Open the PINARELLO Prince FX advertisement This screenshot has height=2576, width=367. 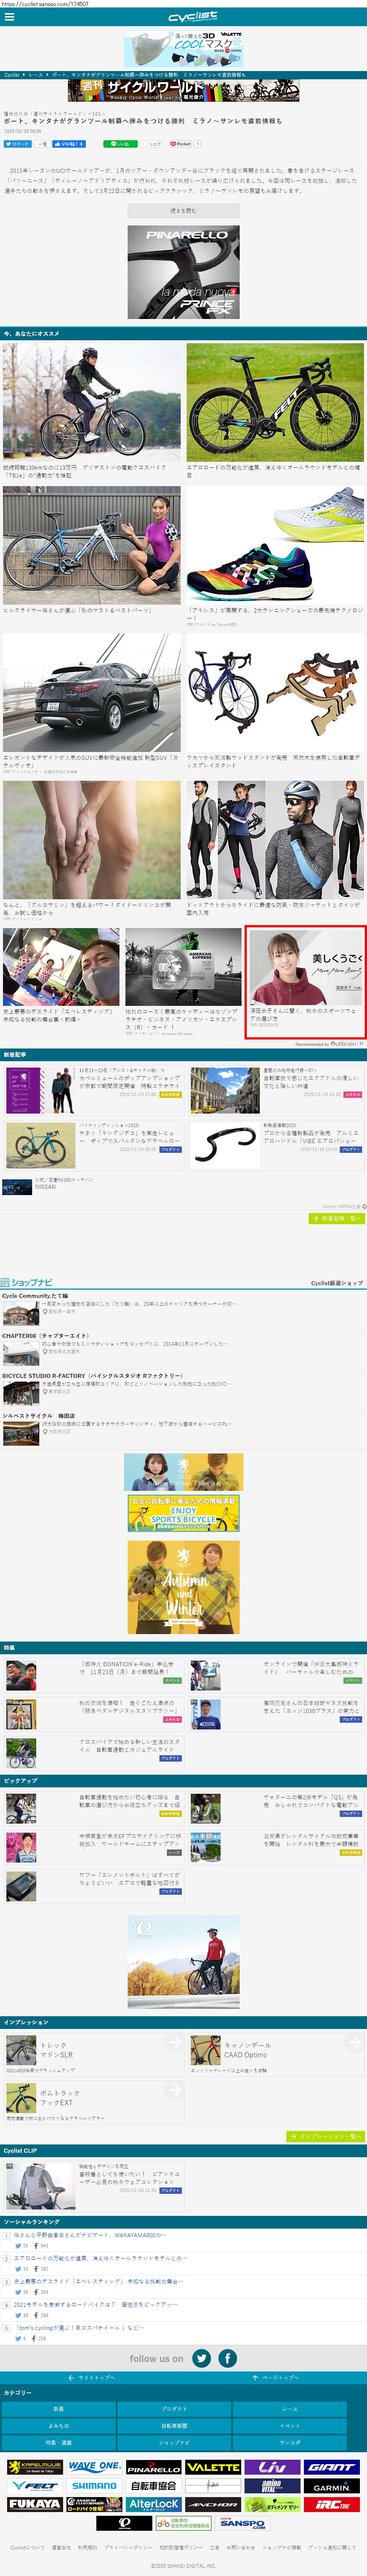tap(184, 272)
